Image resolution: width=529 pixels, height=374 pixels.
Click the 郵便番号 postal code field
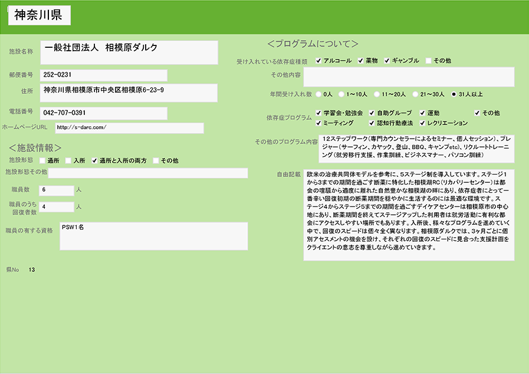103,76
